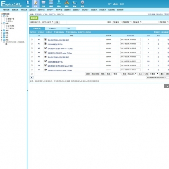The image size is (169, 169).
Task: Click publish time field of row ID 33
Action: pyautogui.click(x=130, y=70)
